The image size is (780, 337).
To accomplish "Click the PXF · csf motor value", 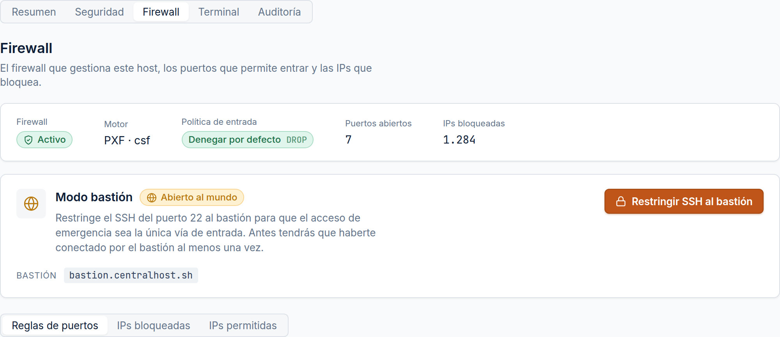I will pyautogui.click(x=127, y=140).
